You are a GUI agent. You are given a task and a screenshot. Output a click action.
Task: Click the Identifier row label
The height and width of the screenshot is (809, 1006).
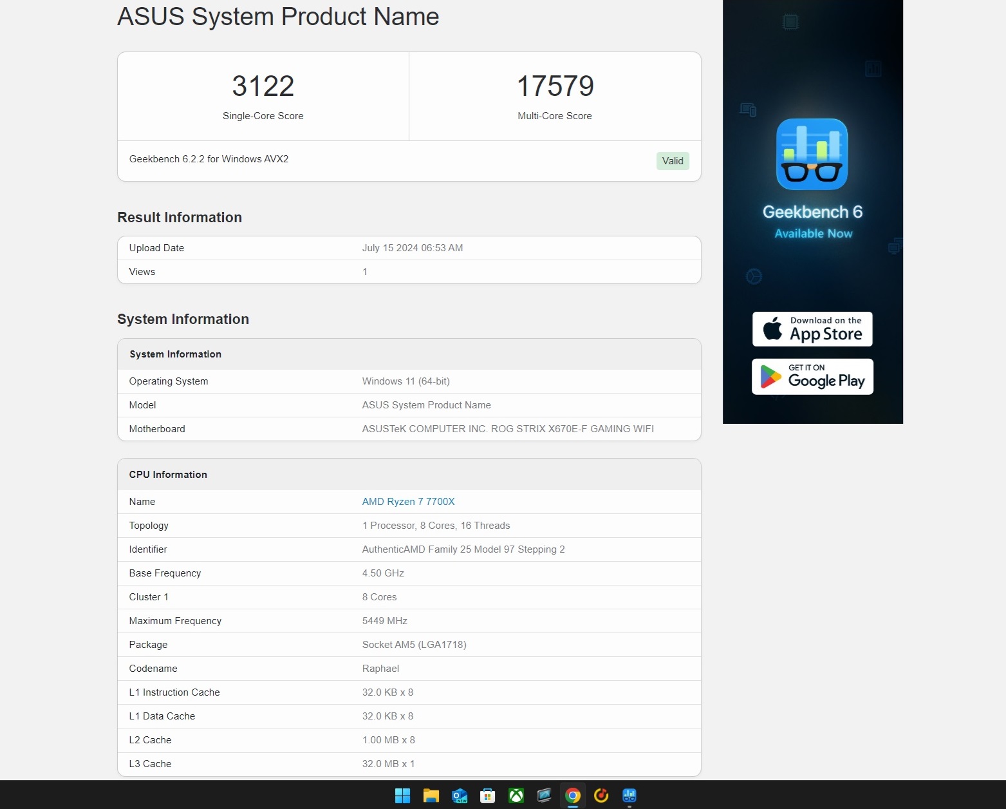(x=148, y=549)
